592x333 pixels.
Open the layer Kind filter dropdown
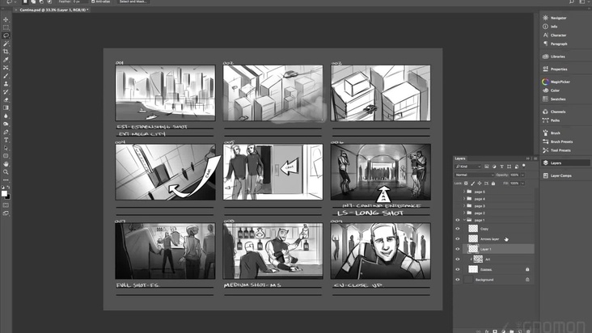468,166
